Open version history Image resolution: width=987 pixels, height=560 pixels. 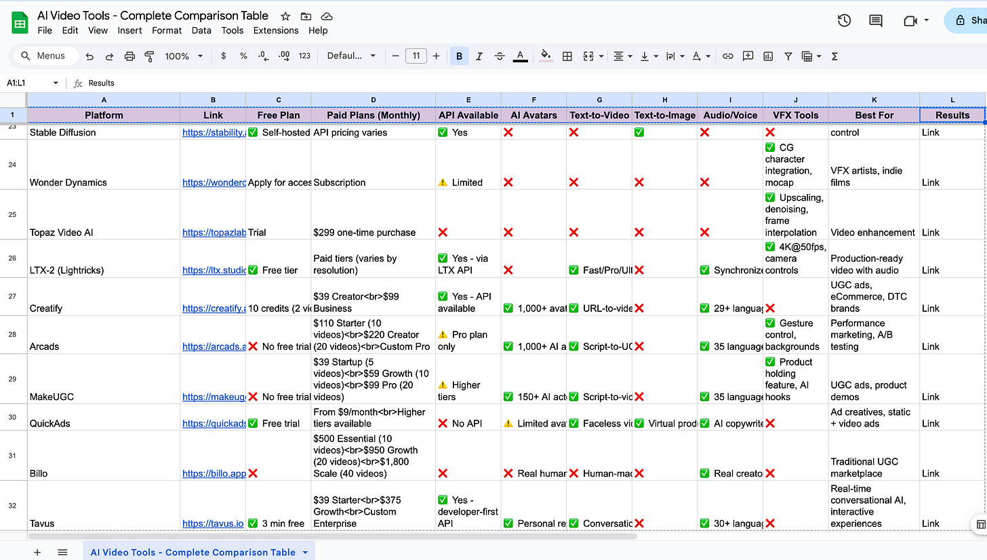pos(844,21)
